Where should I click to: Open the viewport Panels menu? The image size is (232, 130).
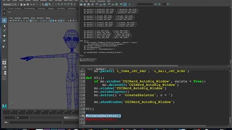[48, 18]
